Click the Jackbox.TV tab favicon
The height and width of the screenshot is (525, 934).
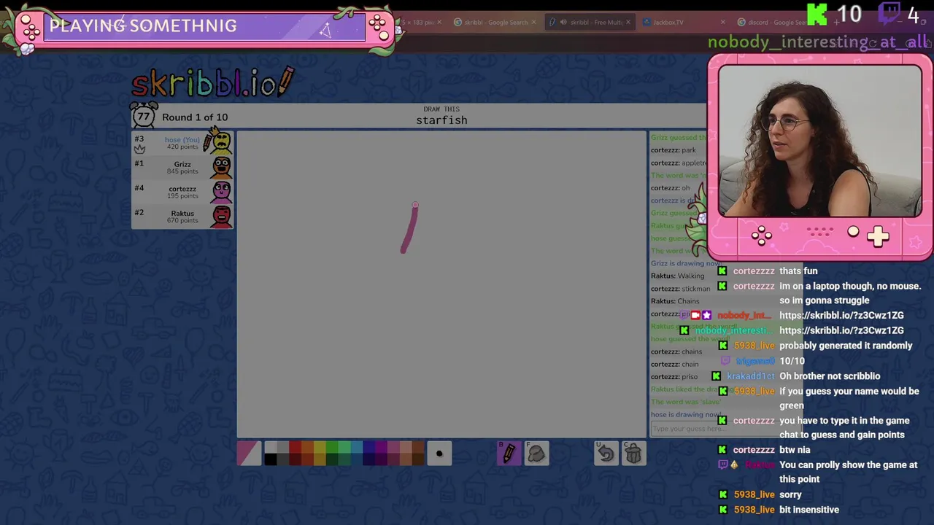647,22
